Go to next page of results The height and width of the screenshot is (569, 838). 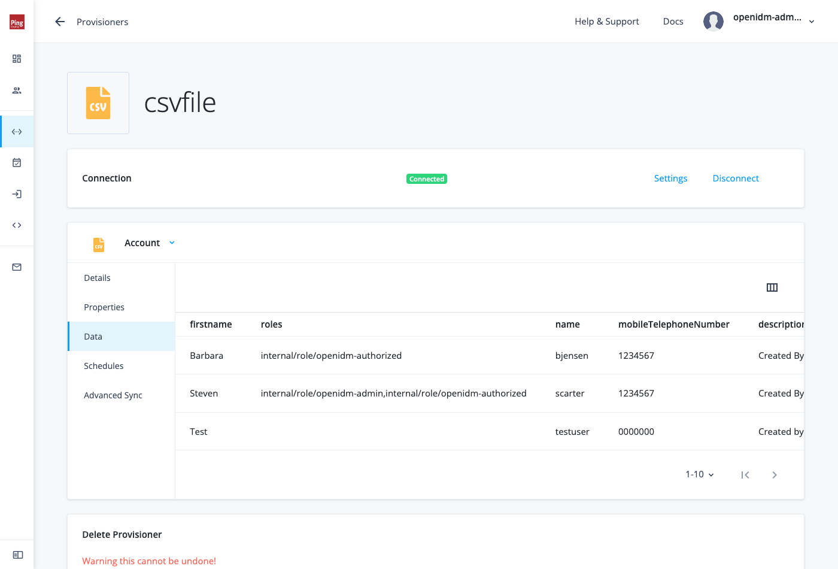click(x=775, y=475)
